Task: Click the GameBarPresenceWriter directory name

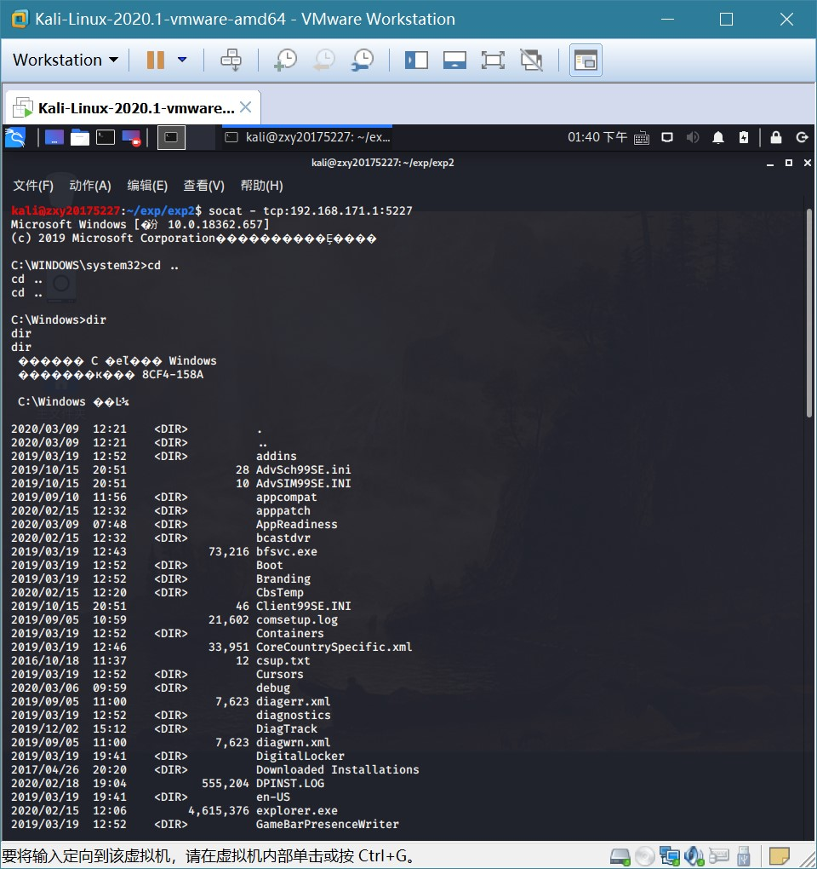Action: pyautogui.click(x=327, y=824)
